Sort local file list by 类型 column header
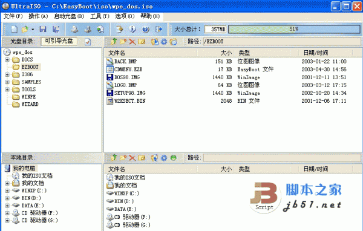Screen dimensions: 363x231 (263, 169)
